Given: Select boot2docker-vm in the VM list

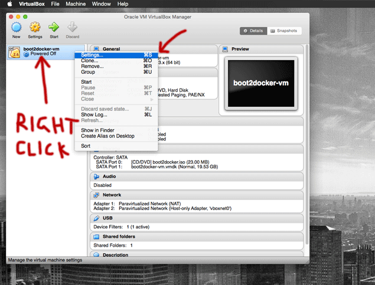Looking at the screenshot, I should [x=45, y=53].
